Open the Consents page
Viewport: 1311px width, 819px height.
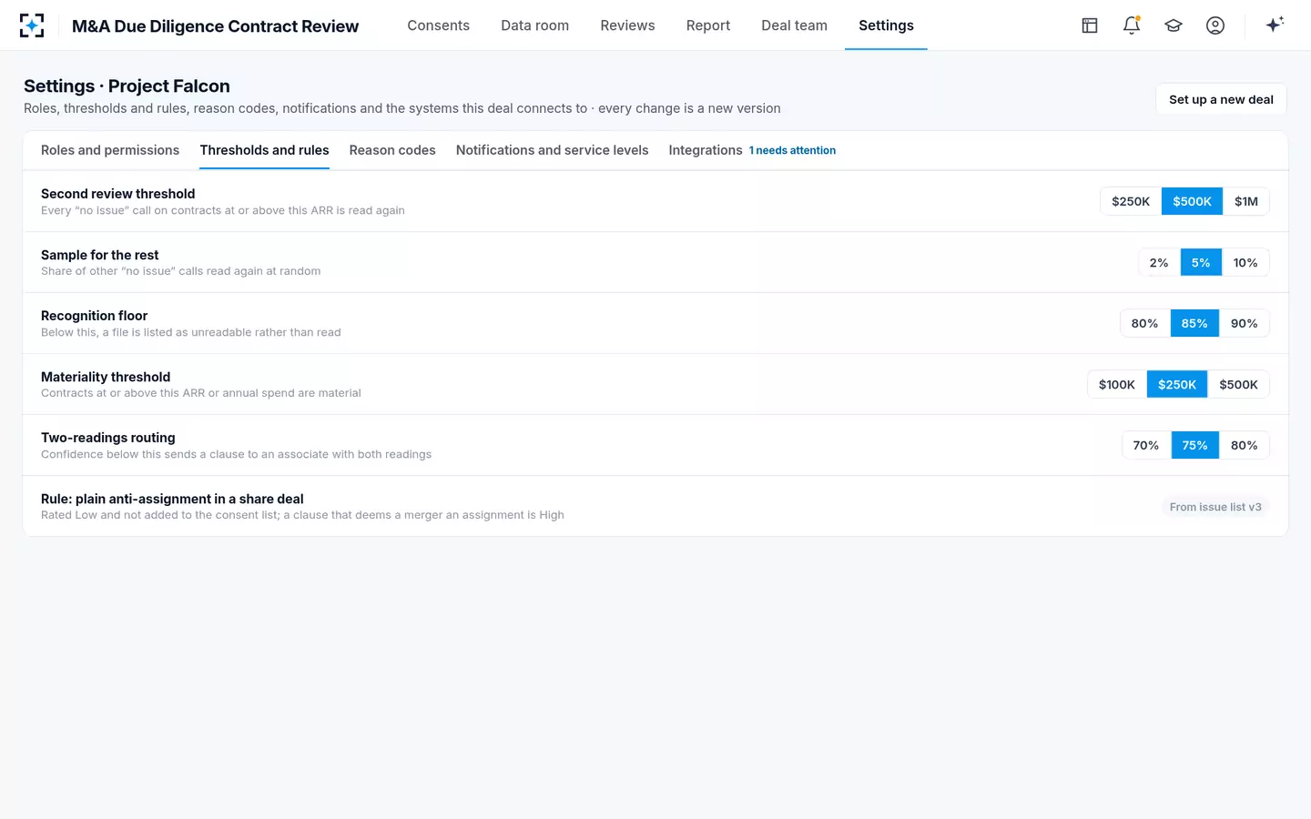pyautogui.click(x=439, y=25)
